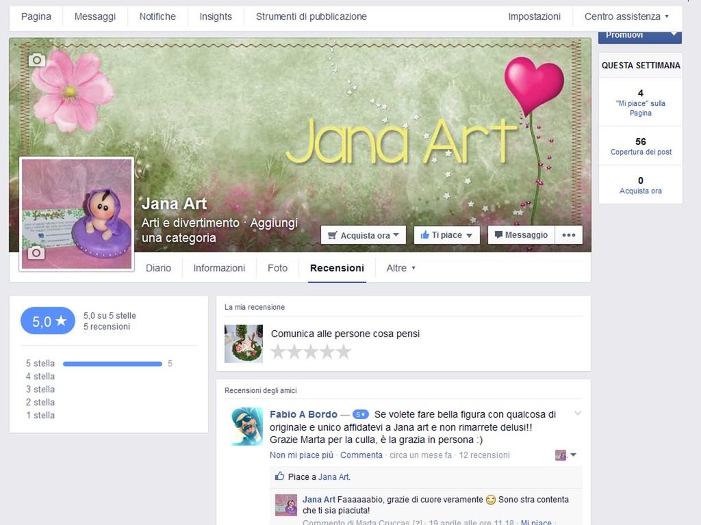Open Copertura dei post stat
The image size is (701, 525).
pyautogui.click(x=641, y=146)
